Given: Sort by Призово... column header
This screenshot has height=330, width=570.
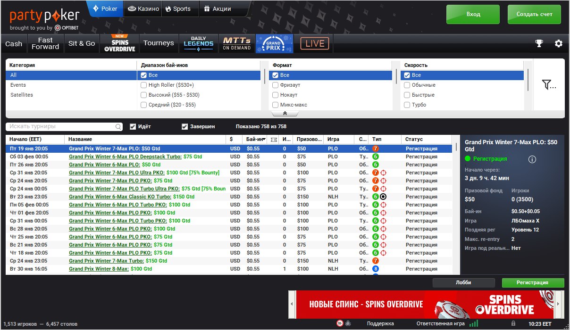Looking at the screenshot, I should coord(309,139).
